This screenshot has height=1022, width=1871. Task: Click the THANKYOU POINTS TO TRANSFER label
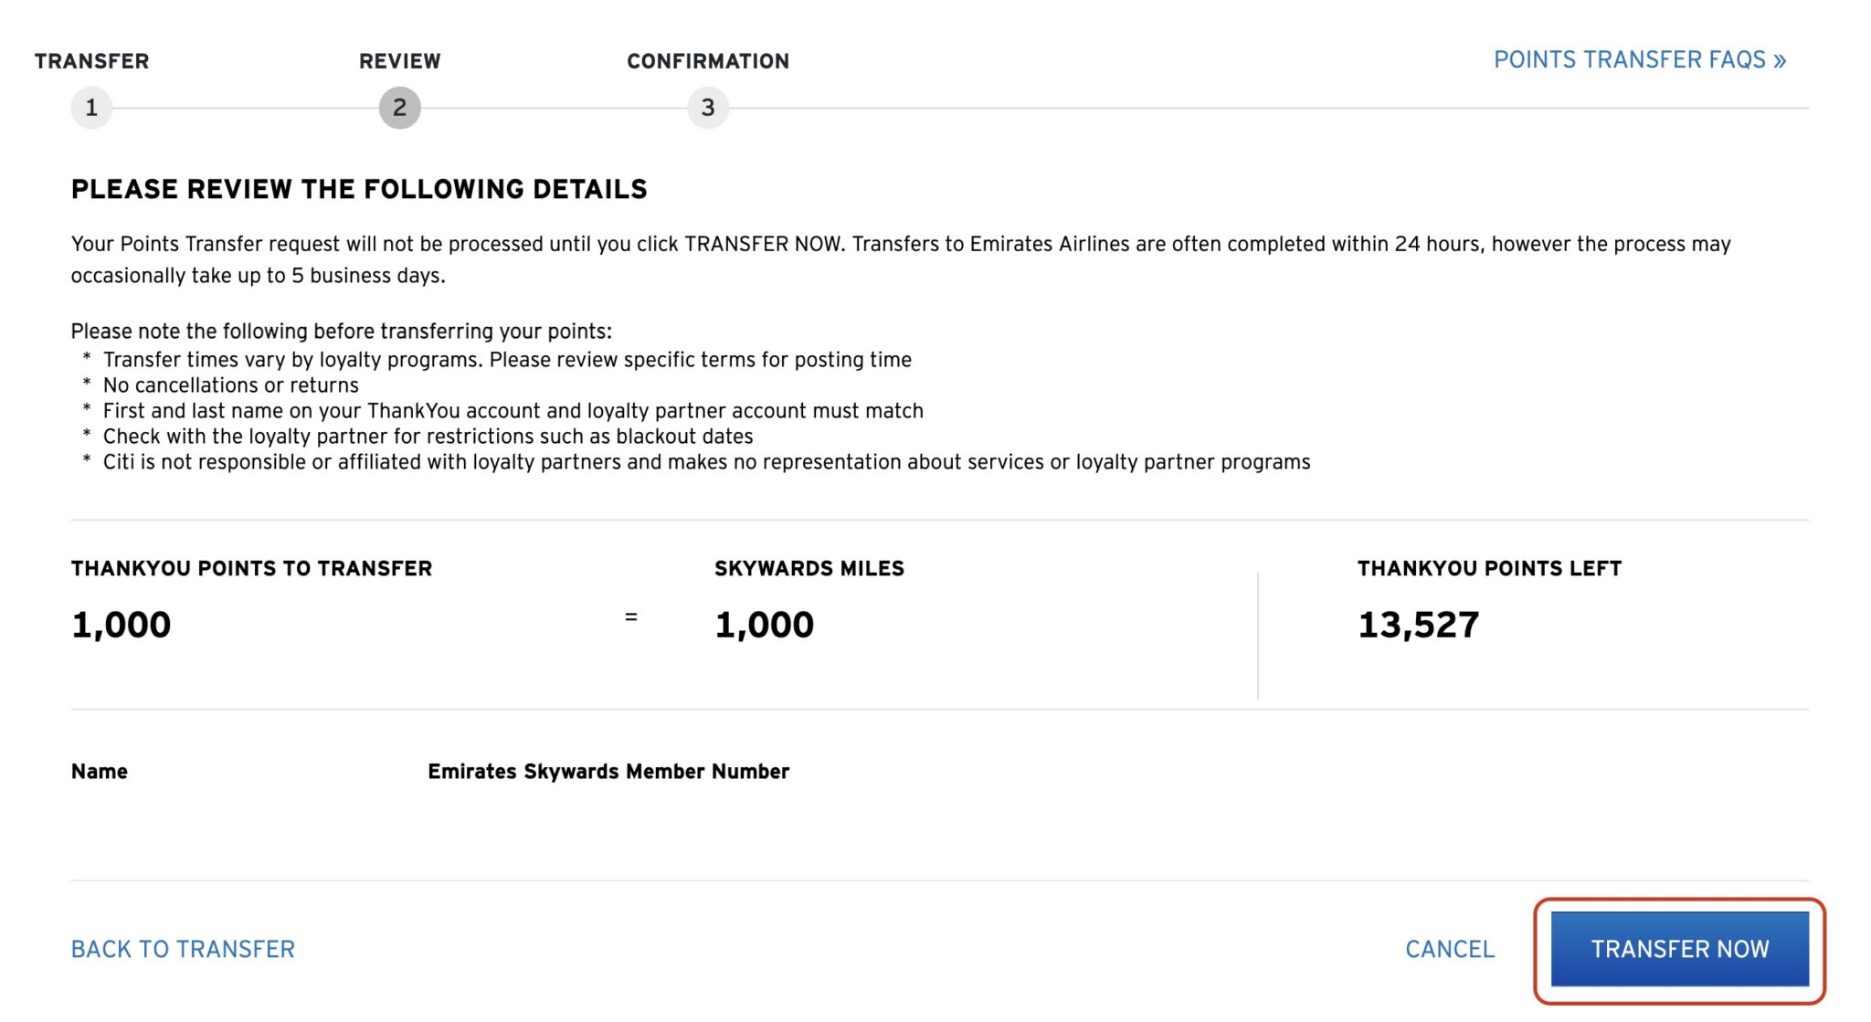[x=252, y=568]
